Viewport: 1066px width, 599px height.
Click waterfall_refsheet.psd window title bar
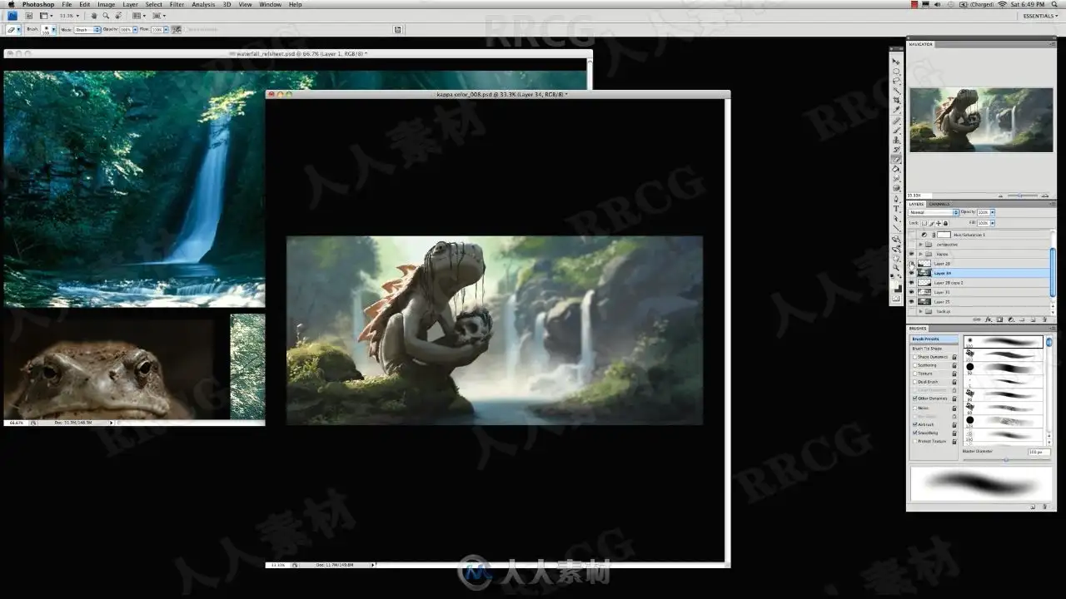tap(298, 53)
